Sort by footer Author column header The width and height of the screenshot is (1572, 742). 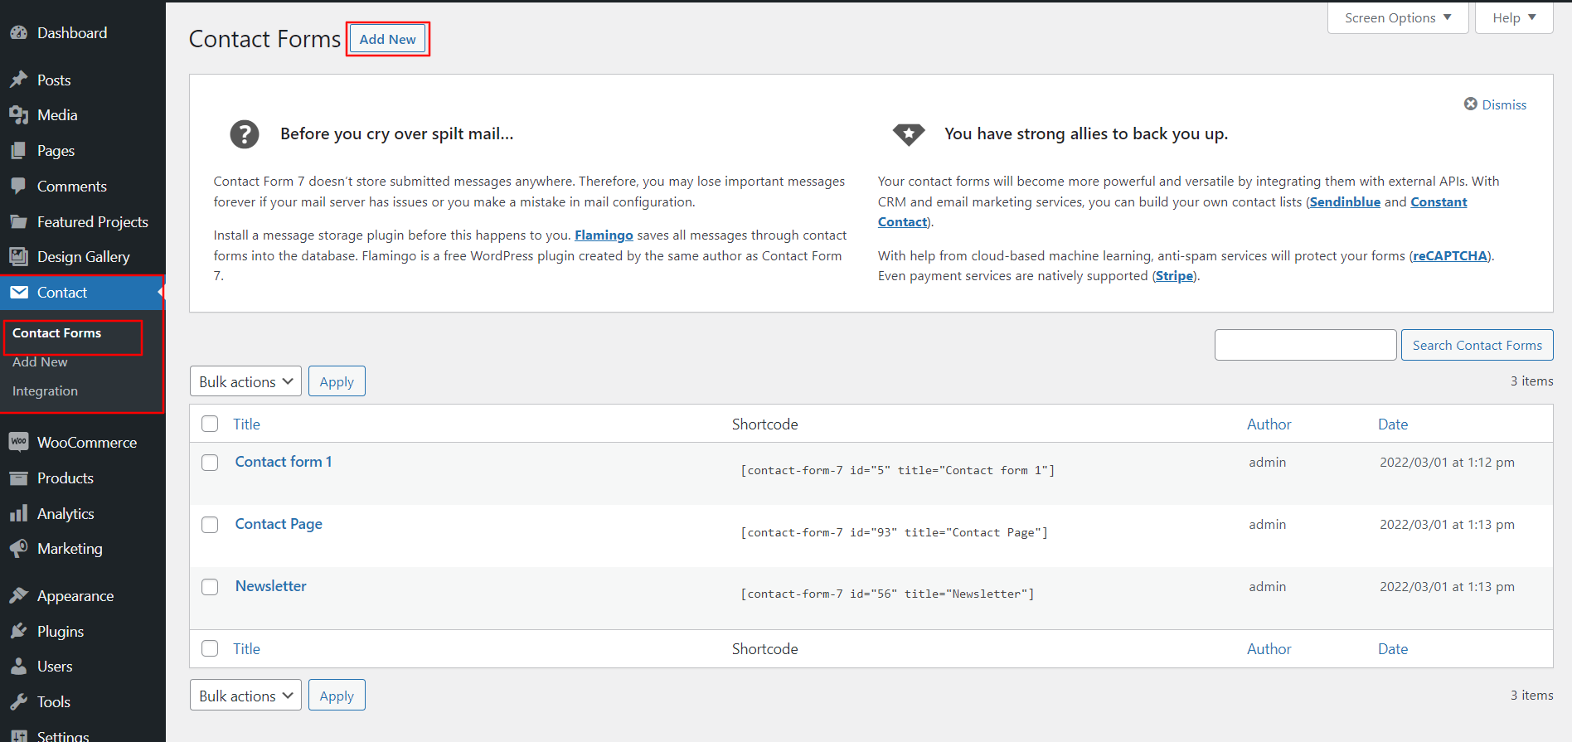(1269, 648)
